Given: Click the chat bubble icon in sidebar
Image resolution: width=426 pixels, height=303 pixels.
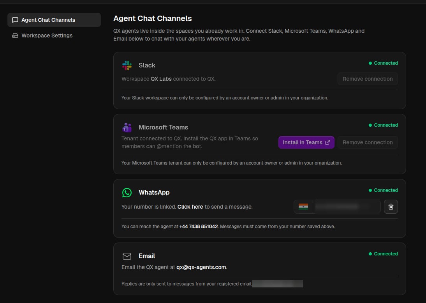Looking at the screenshot, I should click(15, 20).
